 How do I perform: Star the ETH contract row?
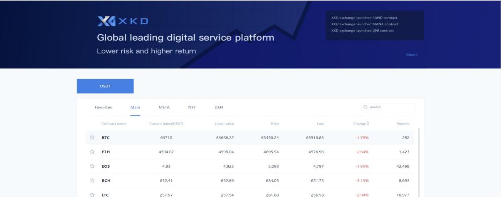pyautogui.click(x=92, y=152)
